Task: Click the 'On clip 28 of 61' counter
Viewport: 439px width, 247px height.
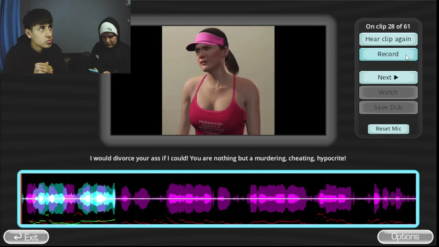Action: [388, 26]
